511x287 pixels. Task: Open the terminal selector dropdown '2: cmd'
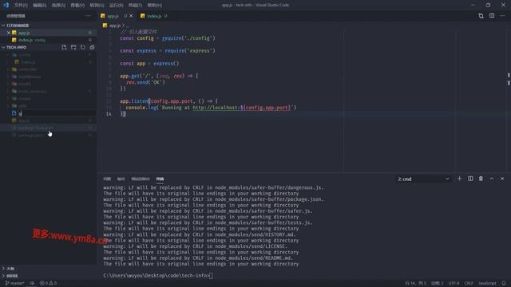(x=423, y=179)
